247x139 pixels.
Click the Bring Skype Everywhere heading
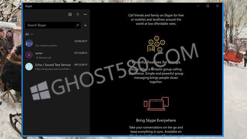(156, 120)
